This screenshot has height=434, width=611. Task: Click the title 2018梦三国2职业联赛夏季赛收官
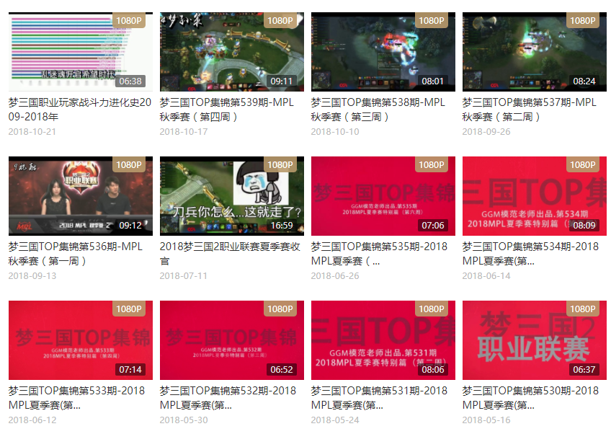point(230,254)
